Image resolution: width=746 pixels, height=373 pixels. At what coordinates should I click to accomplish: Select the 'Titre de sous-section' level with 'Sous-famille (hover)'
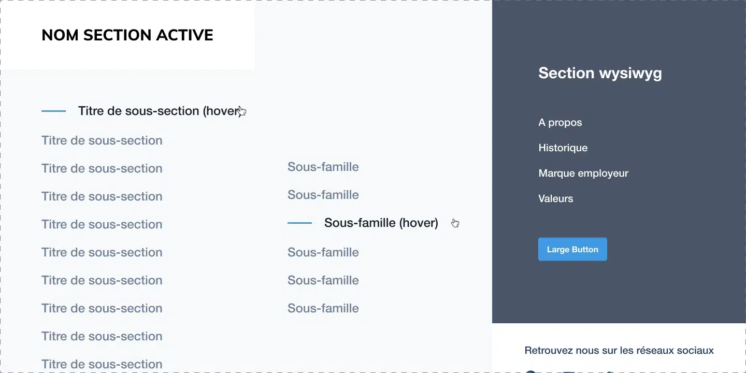click(102, 224)
